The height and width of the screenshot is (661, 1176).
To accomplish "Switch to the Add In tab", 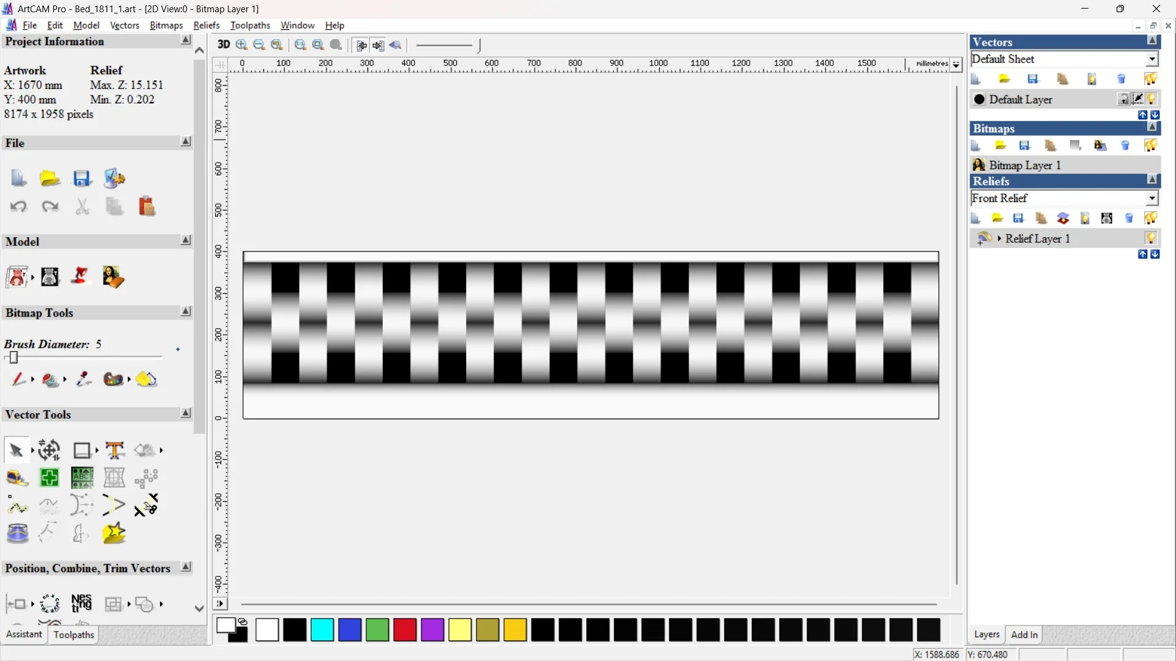I will [1024, 635].
